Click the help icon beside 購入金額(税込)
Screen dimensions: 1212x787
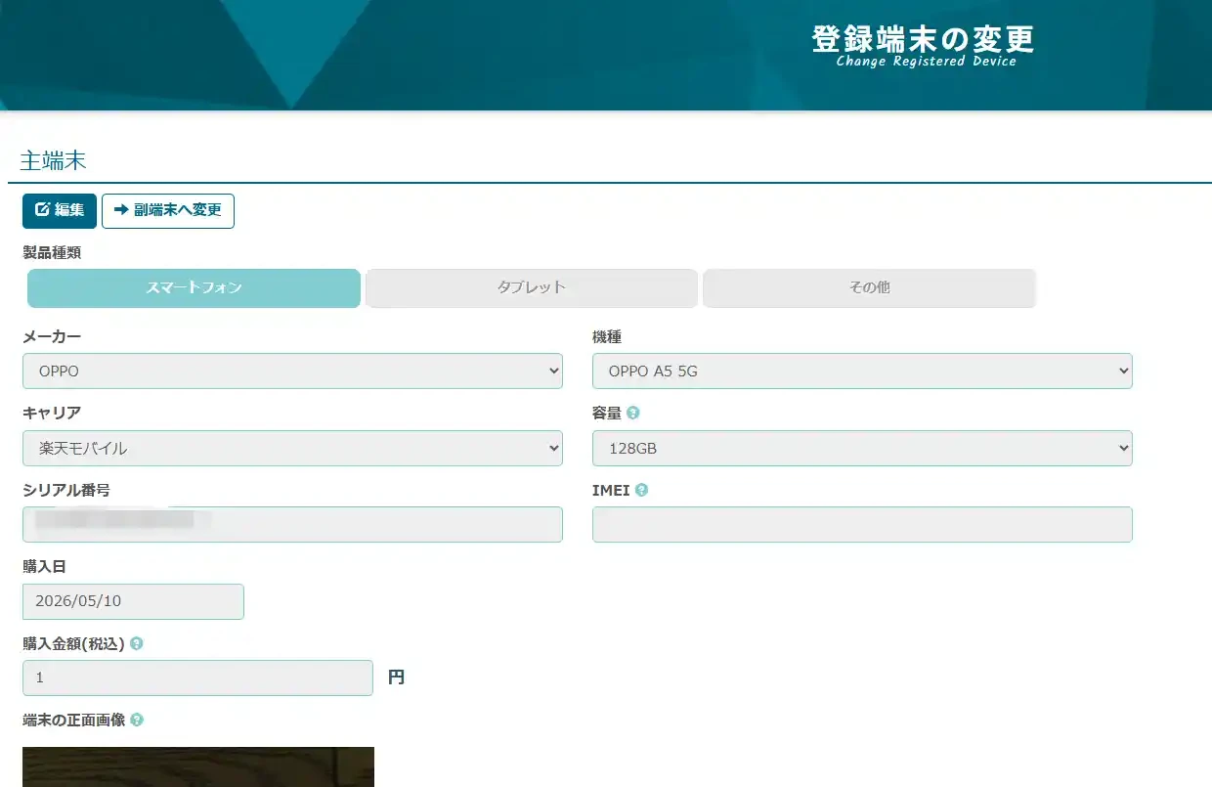pos(137,643)
